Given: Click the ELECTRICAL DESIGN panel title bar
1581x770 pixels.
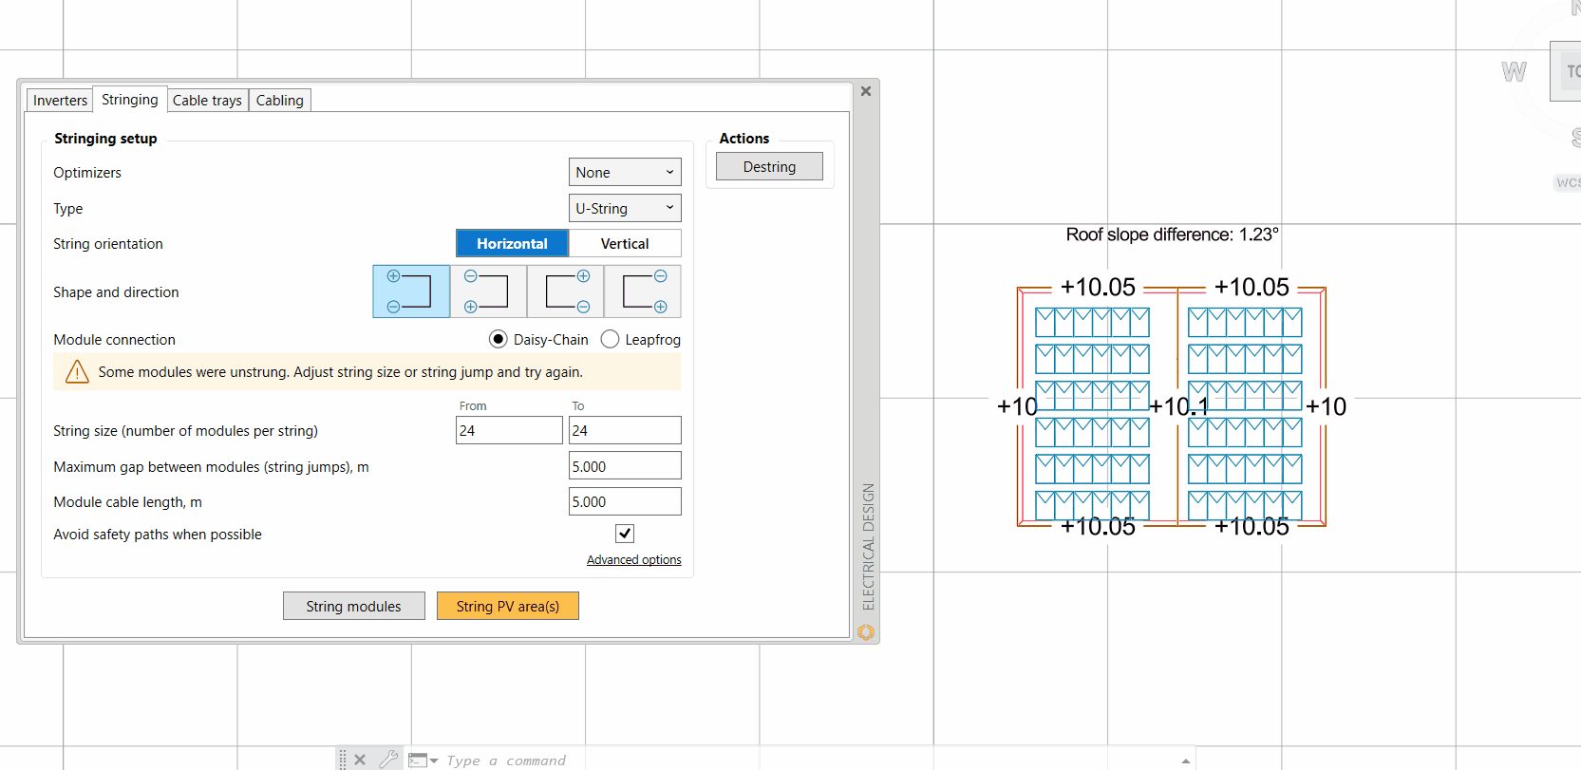Looking at the screenshot, I should click(867, 546).
